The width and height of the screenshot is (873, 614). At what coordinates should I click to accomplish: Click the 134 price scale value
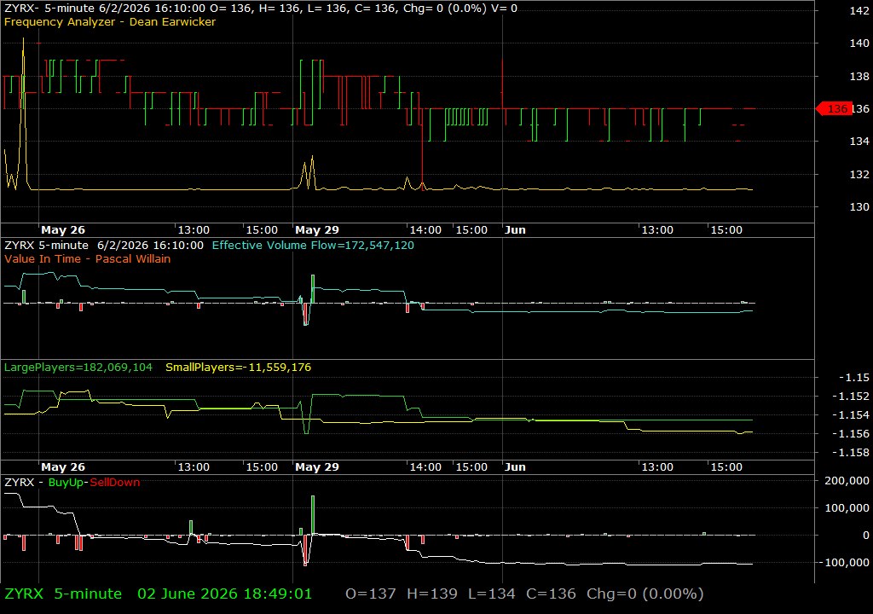(x=859, y=141)
